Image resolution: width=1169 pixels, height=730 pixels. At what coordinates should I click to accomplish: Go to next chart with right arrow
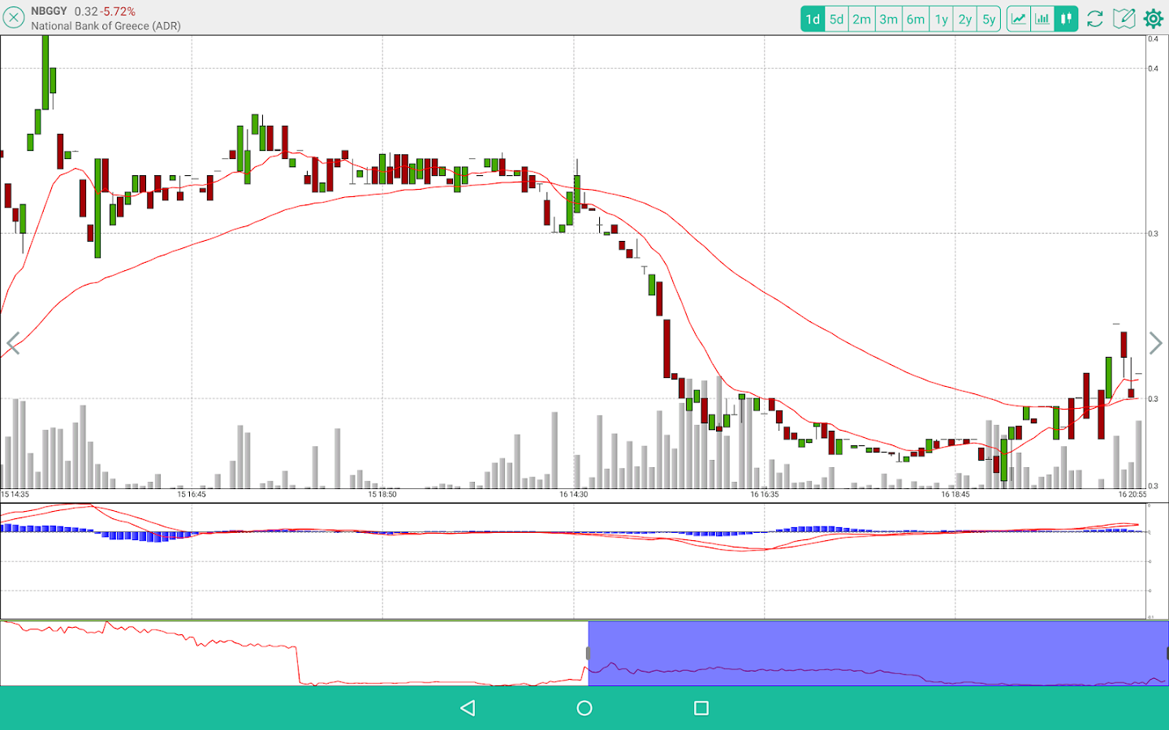1156,343
